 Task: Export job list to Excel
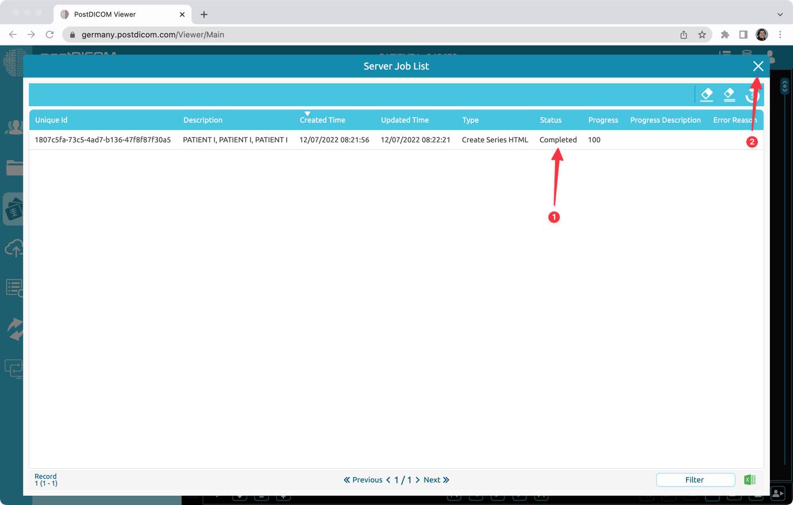tap(749, 479)
